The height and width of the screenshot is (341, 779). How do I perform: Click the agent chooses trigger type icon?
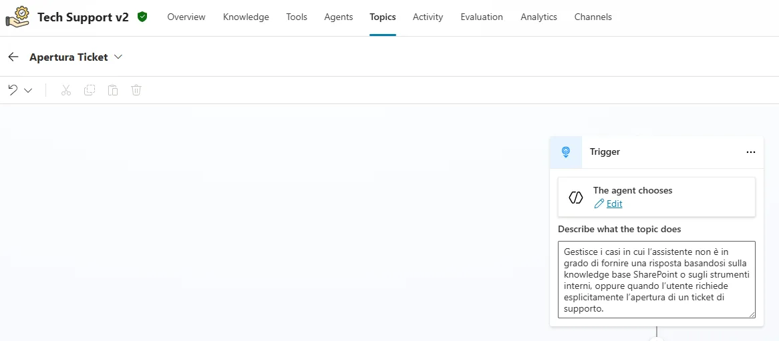pyautogui.click(x=576, y=198)
